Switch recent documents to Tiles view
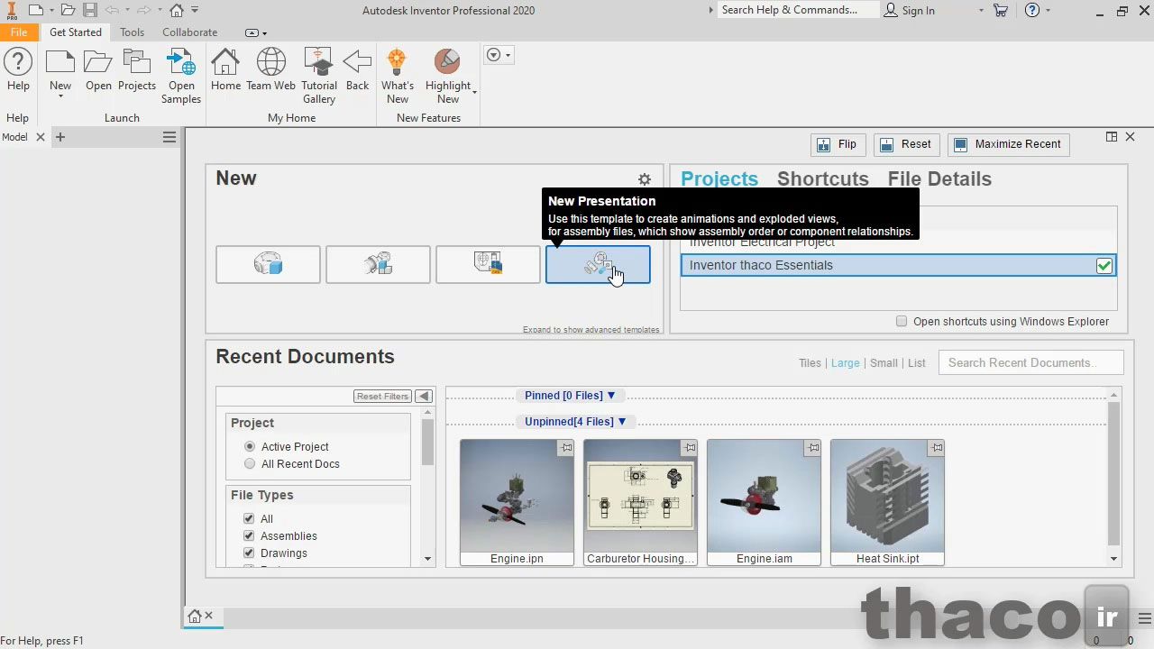Viewport: 1154px width, 649px height. point(810,363)
